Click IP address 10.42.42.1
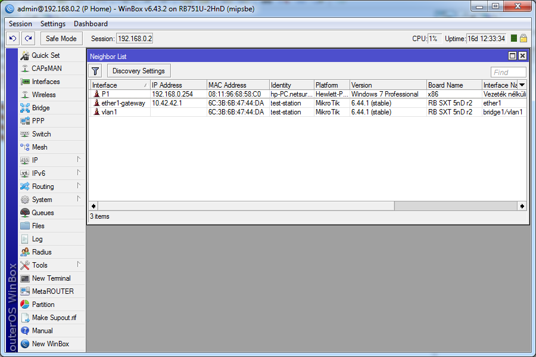 tap(167, 103)
